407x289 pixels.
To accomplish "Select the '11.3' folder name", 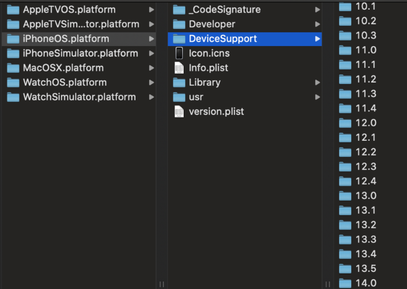I will (366, 94).
